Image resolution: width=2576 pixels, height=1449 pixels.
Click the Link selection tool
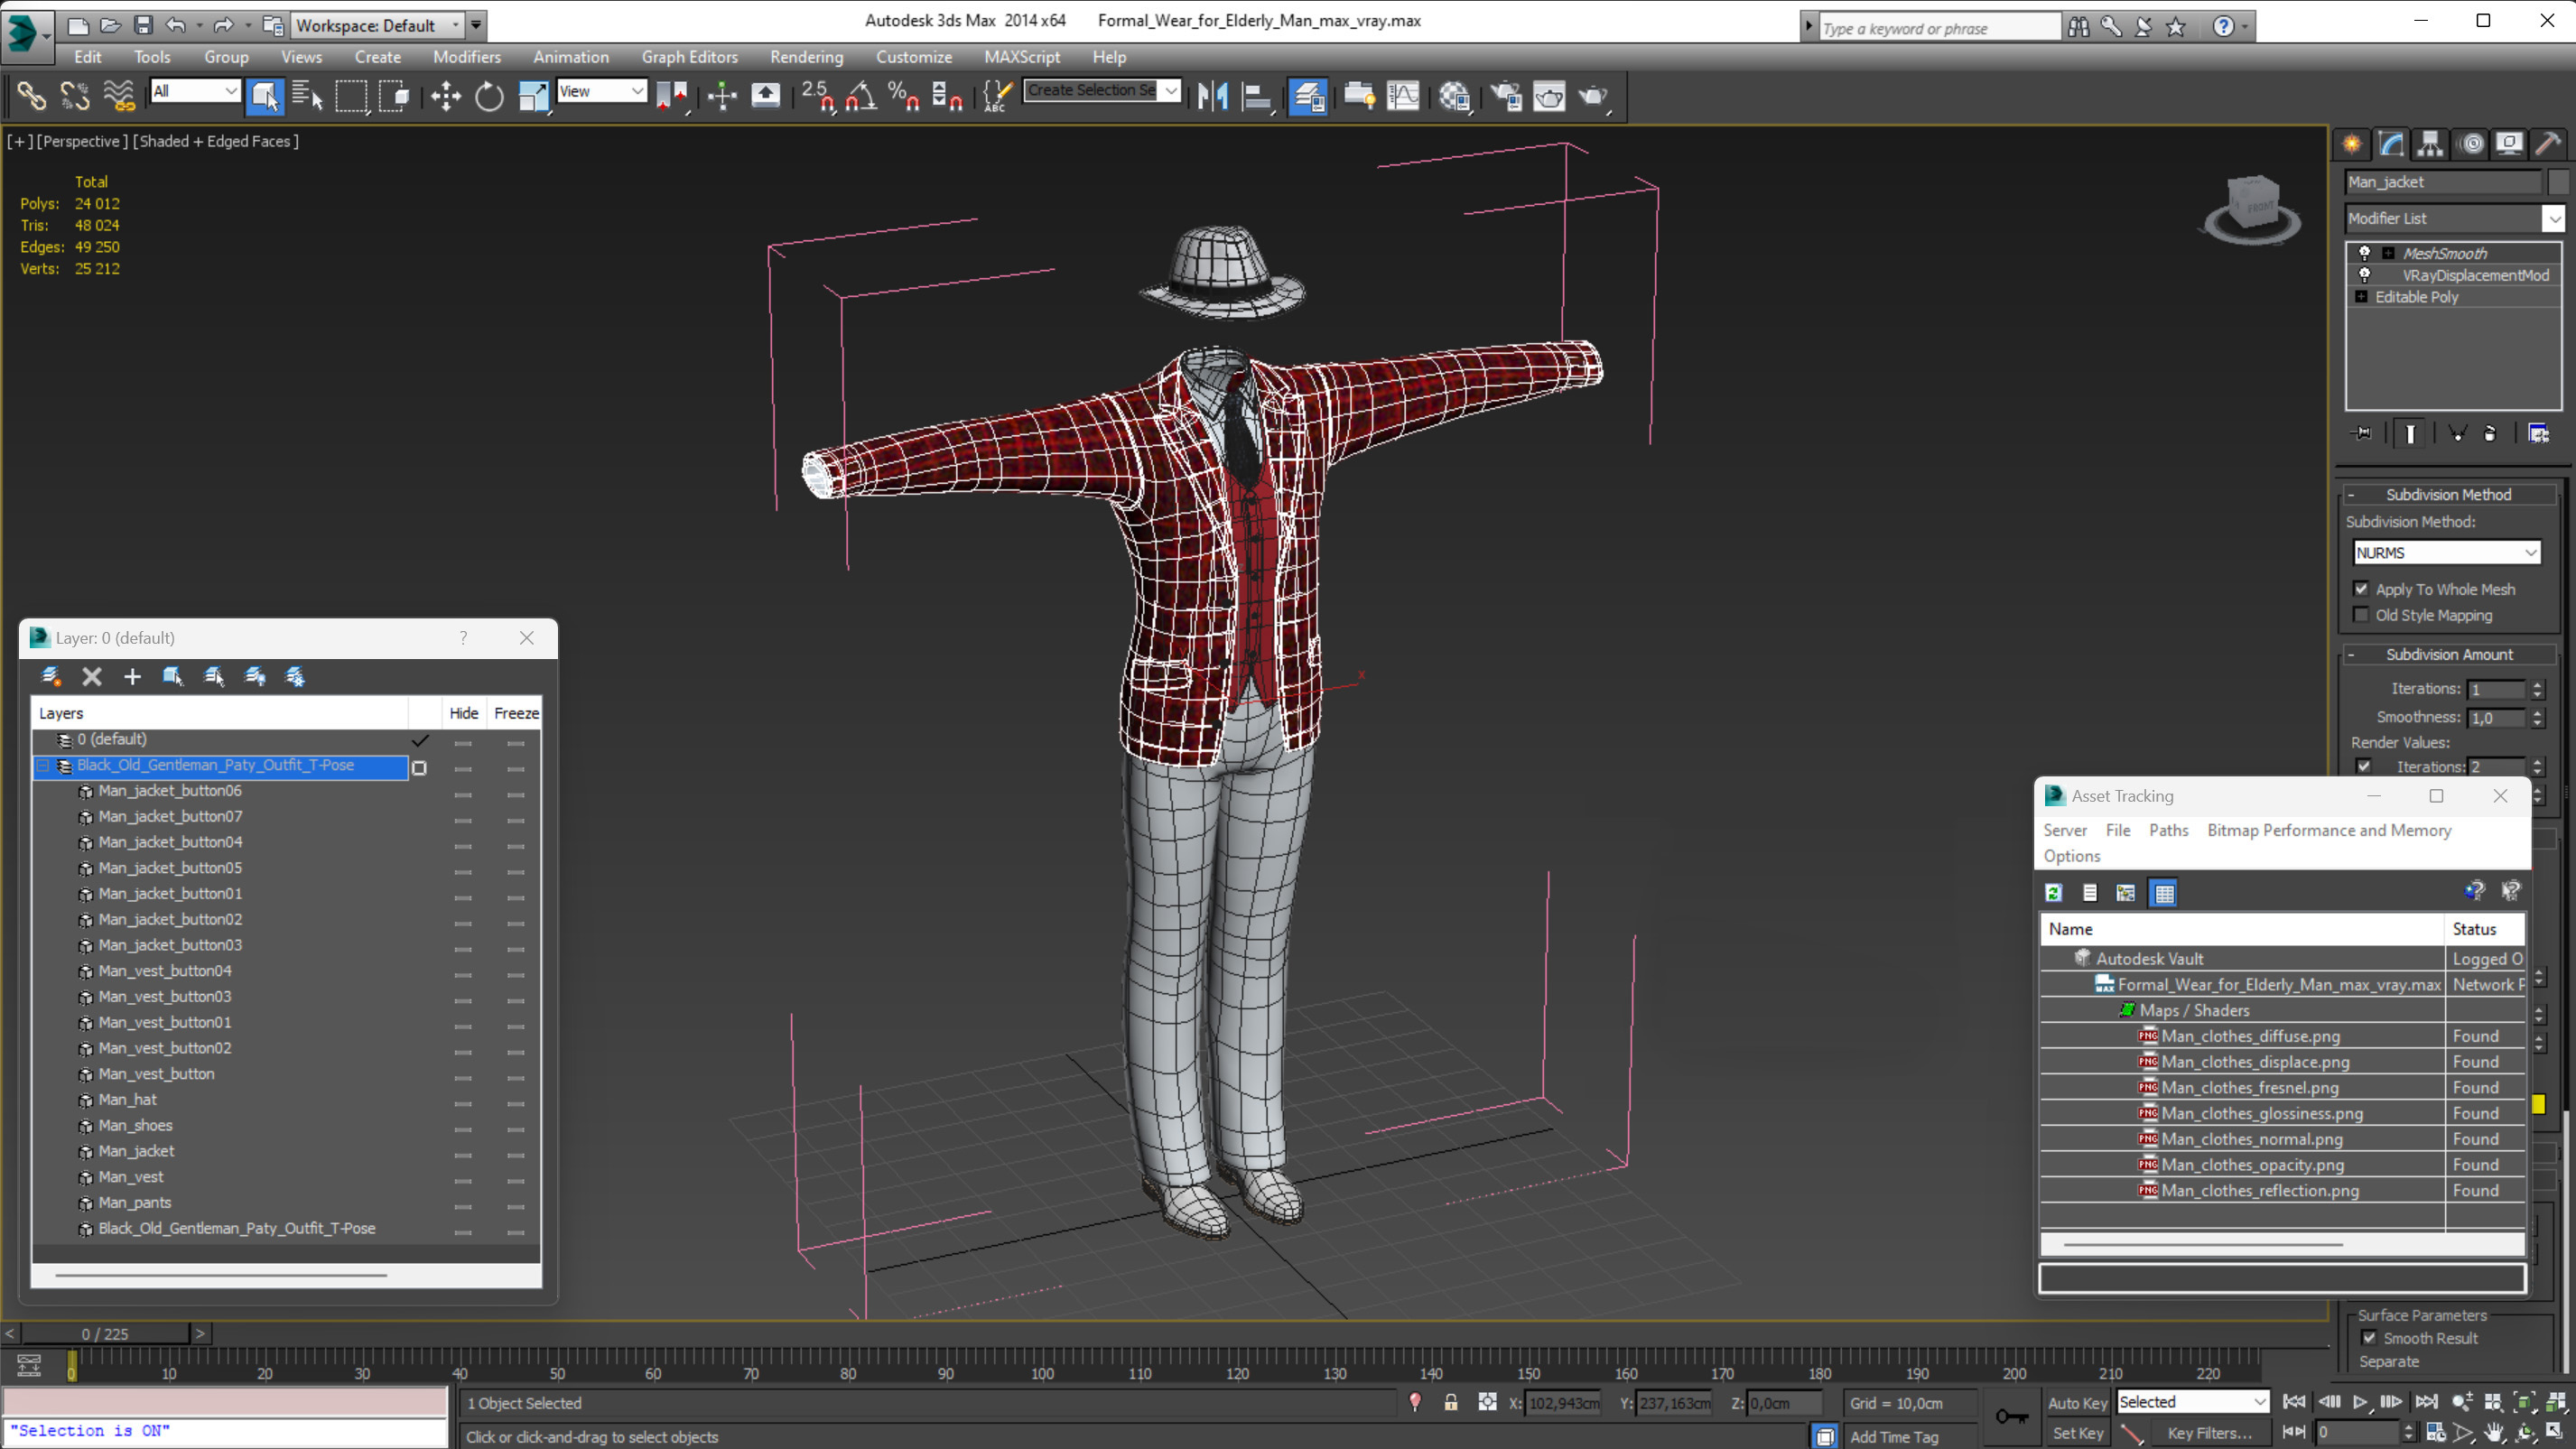tap(31, 96)
